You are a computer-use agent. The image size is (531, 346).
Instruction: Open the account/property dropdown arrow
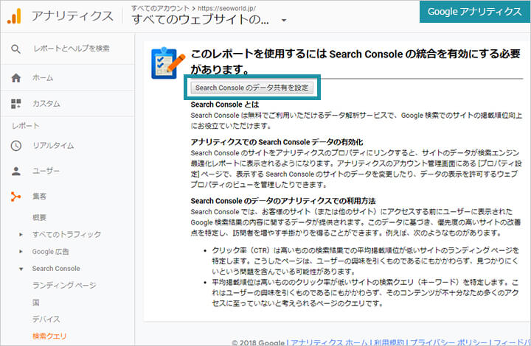pos(284,21)
